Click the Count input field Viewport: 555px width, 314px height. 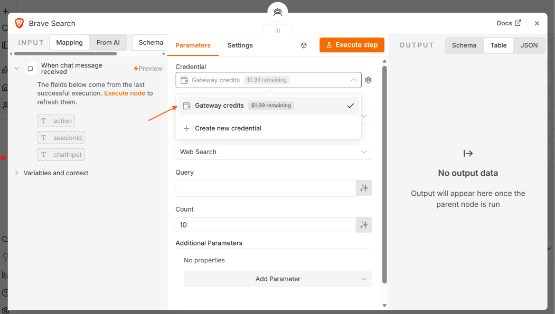[266, 225]
